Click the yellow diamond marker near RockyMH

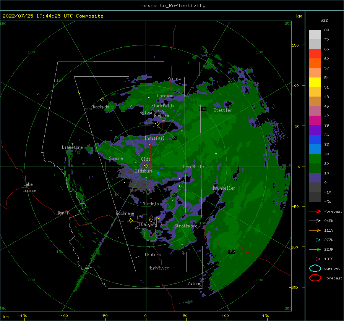tap(102, 100)
